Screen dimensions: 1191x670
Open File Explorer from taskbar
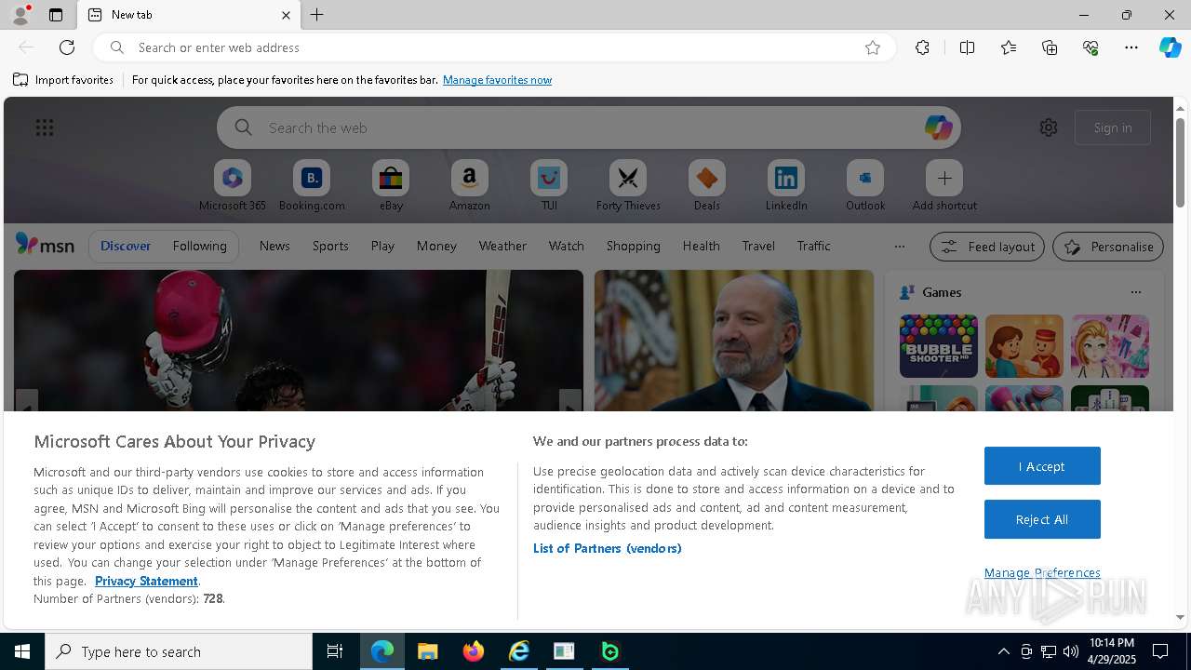point(427,651)
